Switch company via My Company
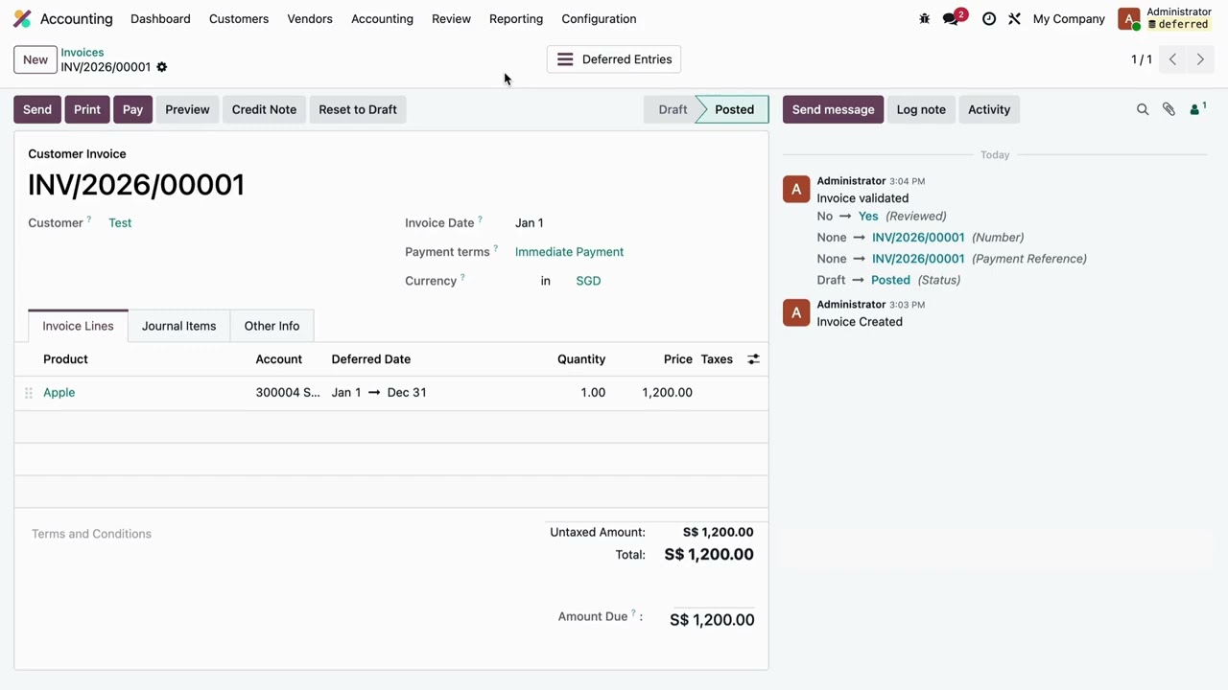This screenshot has width=1228, height=690. click(1069, 19)
